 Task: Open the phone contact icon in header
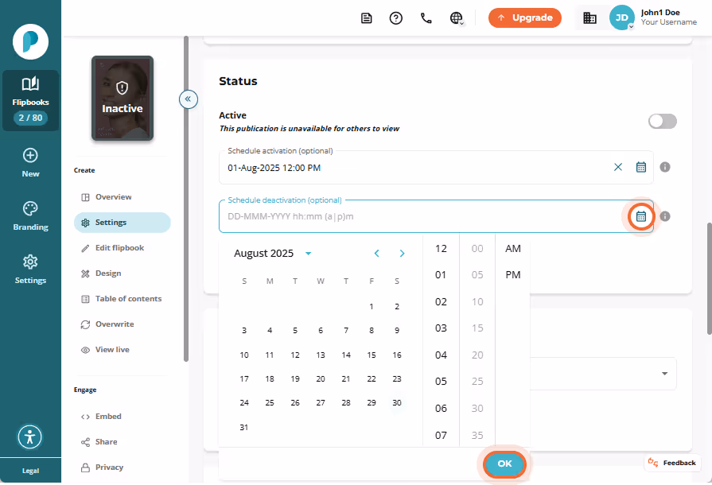pos(426,18)
